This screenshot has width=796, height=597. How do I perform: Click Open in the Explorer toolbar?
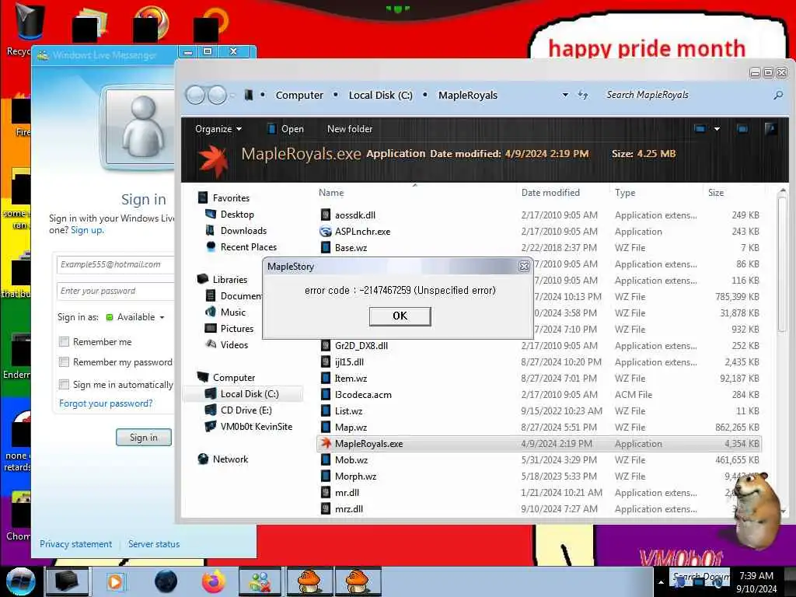tap(285, 129)
